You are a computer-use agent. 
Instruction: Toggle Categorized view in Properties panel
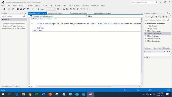pyautogui.click(x=145, y=57)
